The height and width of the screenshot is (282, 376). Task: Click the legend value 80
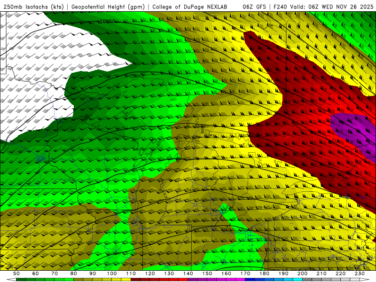tap(74, 274)
